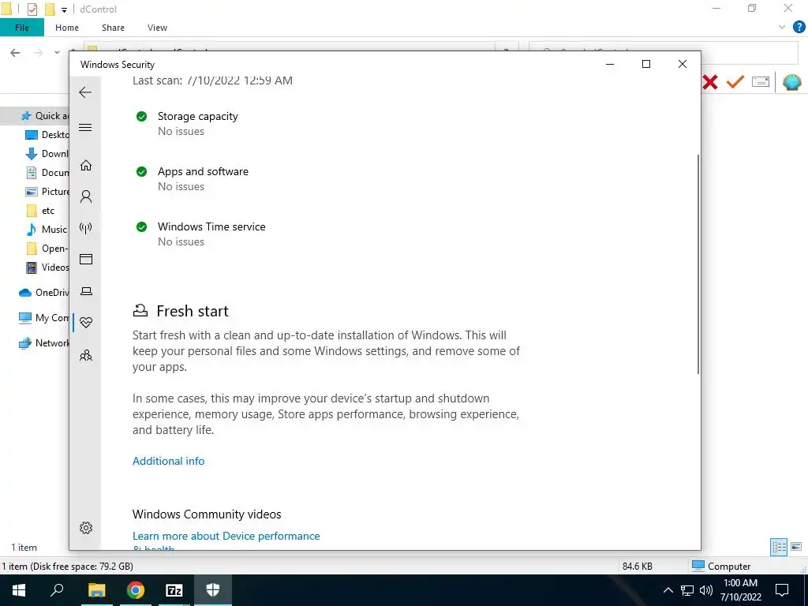
Task: Select the etc folder in Explorer sidebar
Action: [40, 210]
